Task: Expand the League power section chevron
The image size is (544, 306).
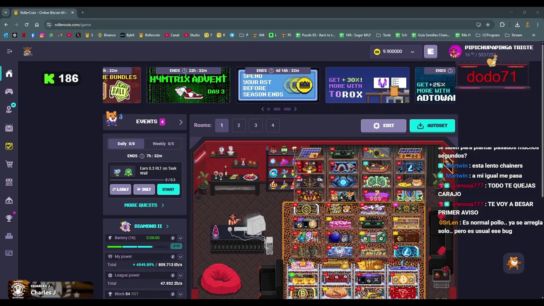Action: coord(180,275)
